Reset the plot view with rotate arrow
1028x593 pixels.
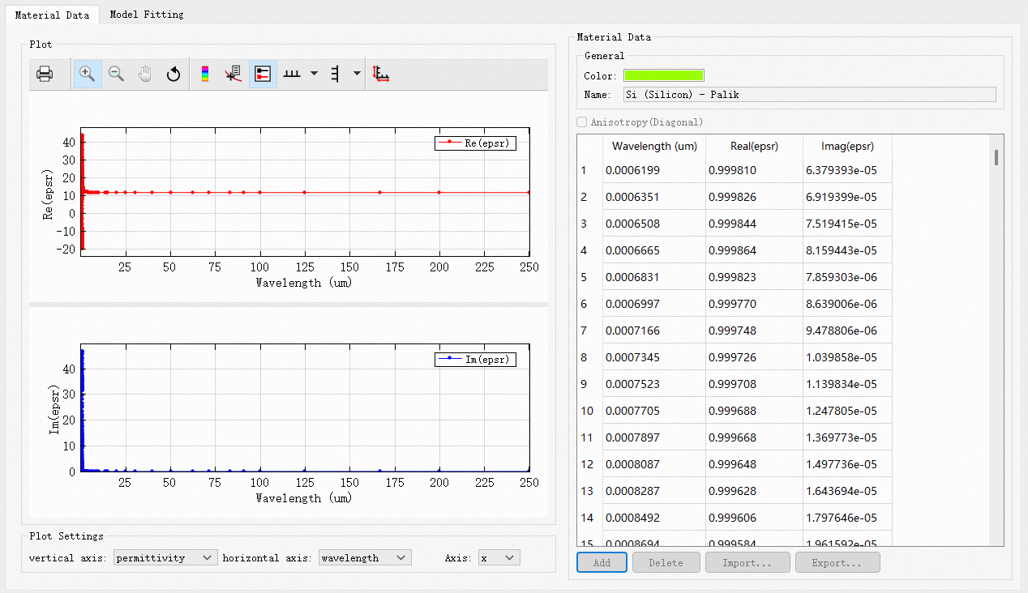pos(173,75)
